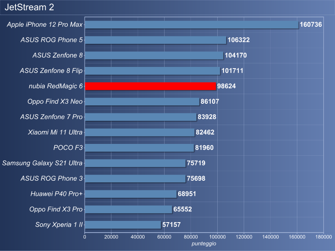Select the ASUS Zenfone 8 label
The image size is (335, 251).
(57, 55)
